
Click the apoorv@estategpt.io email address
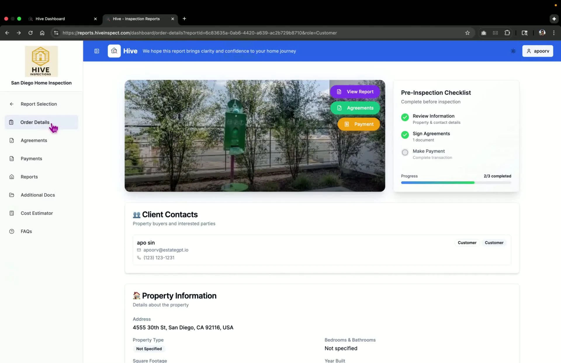(x=166, y=250)
